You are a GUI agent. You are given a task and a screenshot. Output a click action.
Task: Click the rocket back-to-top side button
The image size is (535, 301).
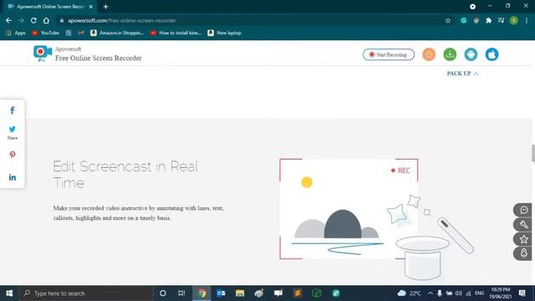(x=523, y=253)
